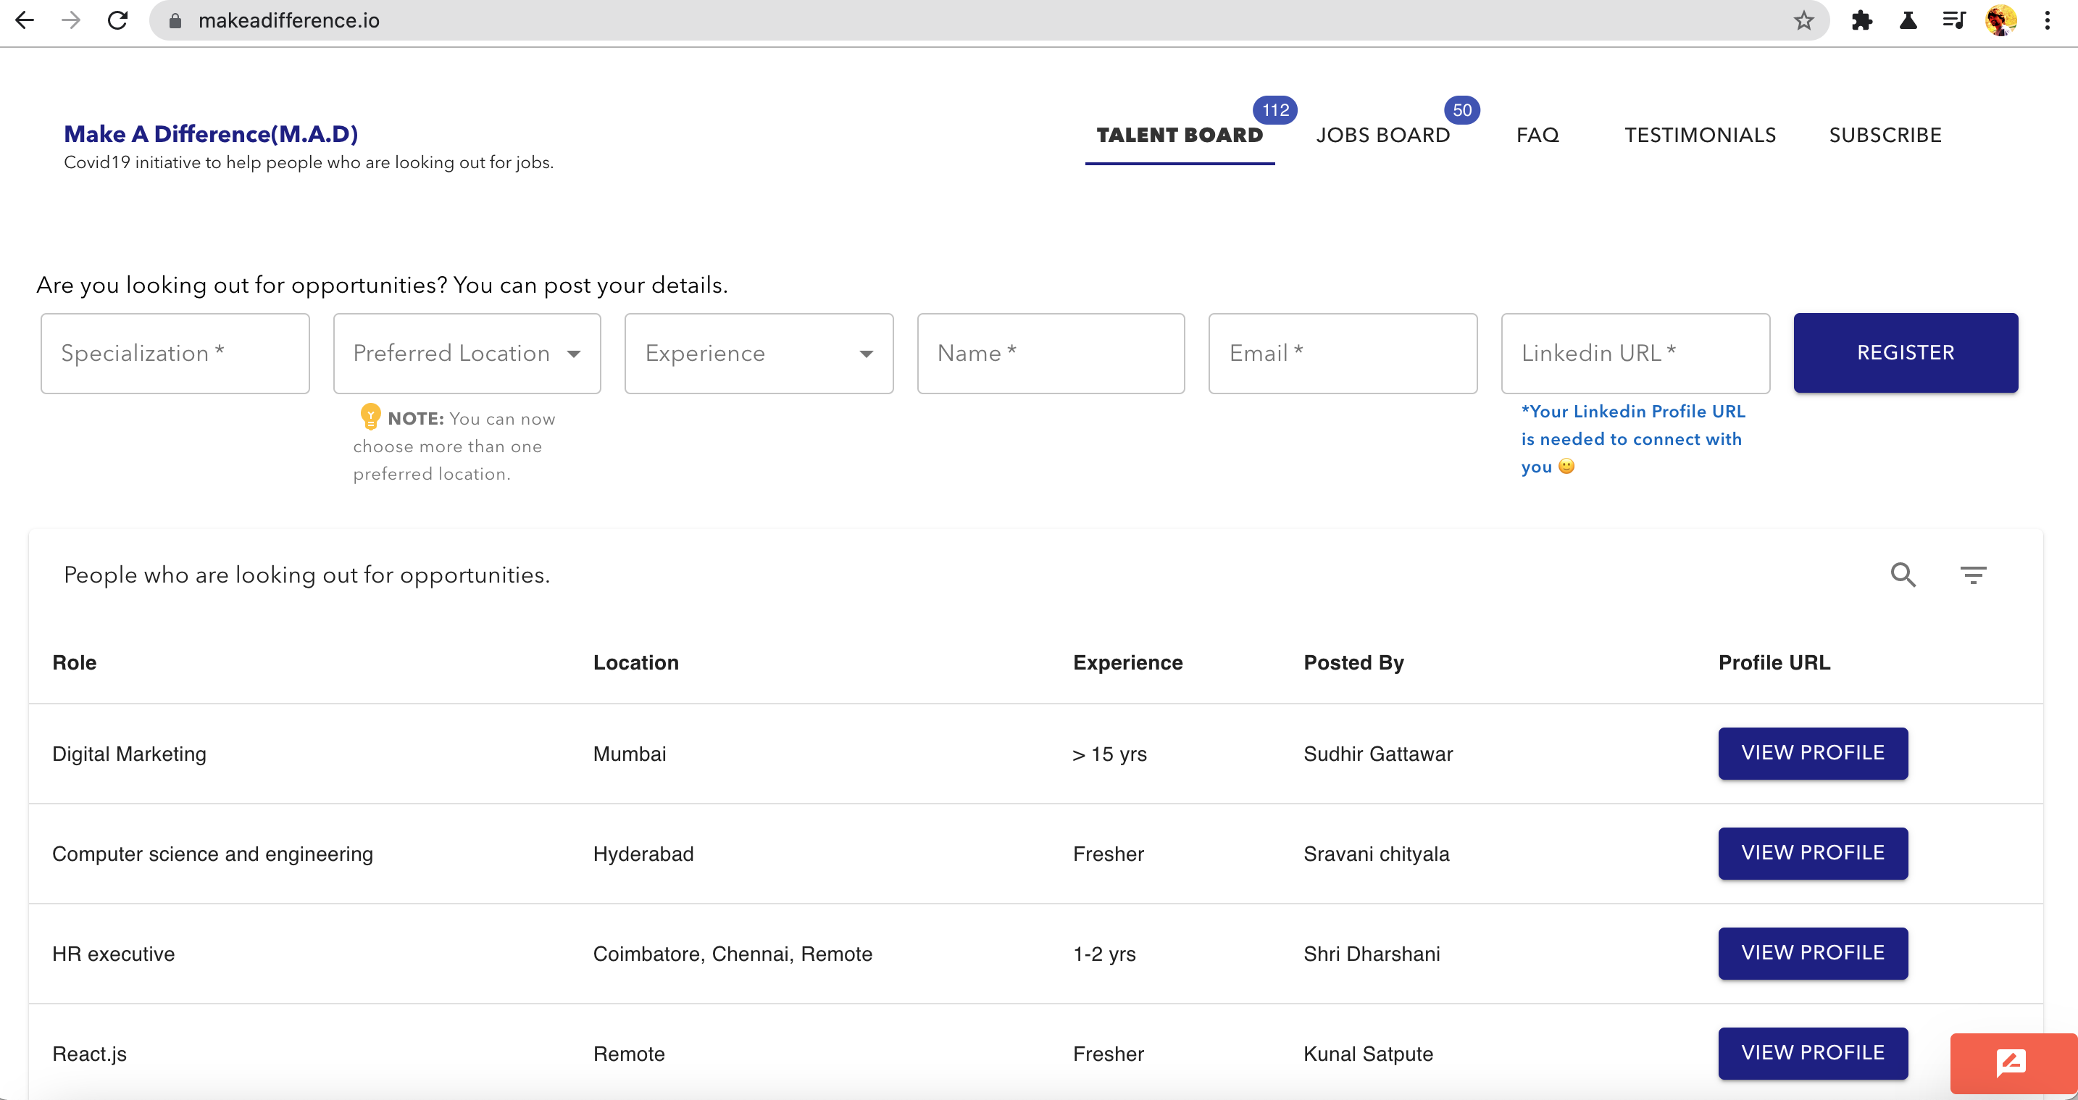Open the Testimonials section
2078x1100 pixels.
[x=1701, y=135]
